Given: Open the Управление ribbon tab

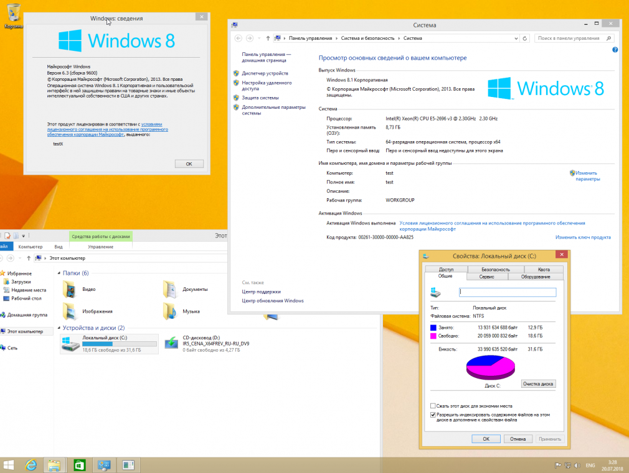Looking at the screenshot, I should point(101,247).
